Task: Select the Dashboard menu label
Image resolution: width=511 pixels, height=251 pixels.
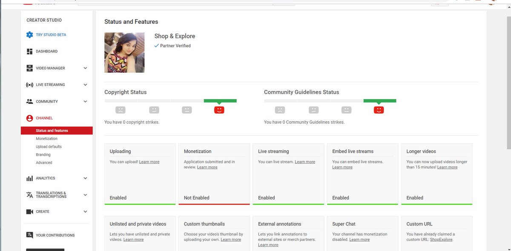Action: [46, 51]
